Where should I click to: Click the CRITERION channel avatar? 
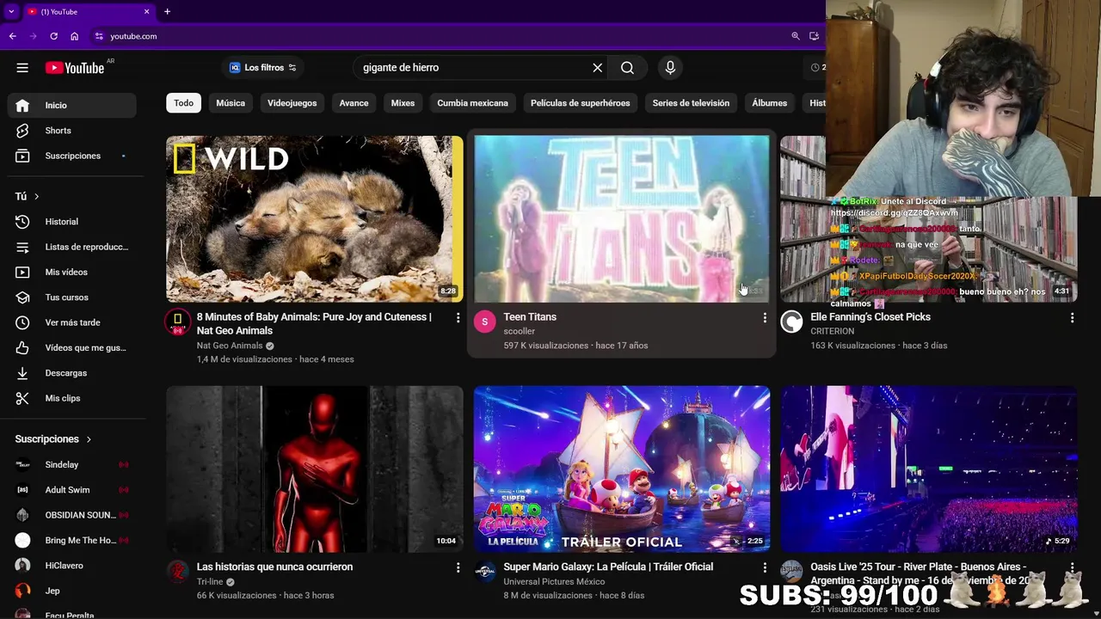coord(791,322)
